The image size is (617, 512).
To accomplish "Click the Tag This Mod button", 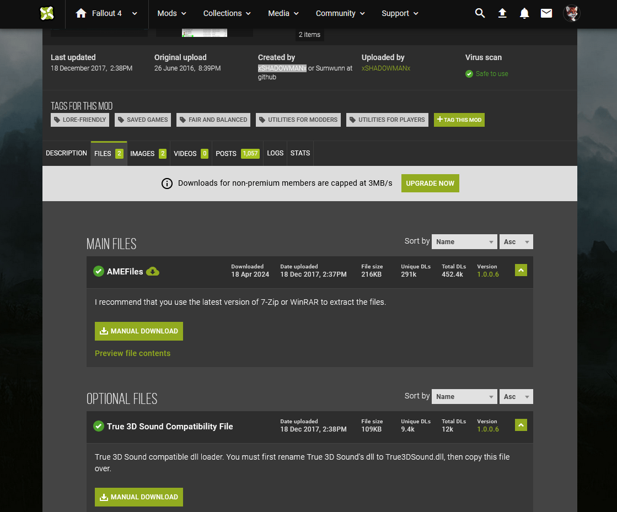I will coord(459,120).
